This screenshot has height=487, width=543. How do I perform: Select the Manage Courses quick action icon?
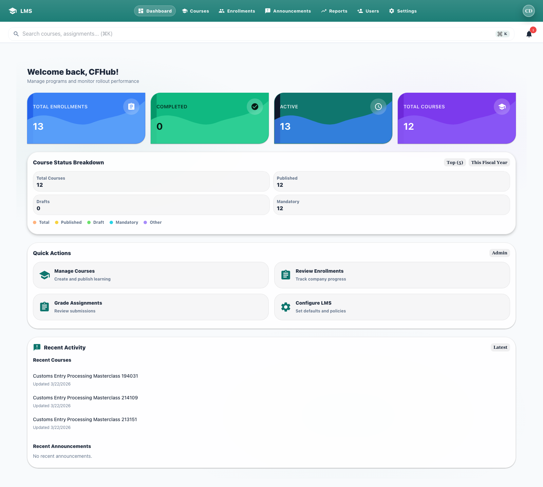[x=44, y=275]
